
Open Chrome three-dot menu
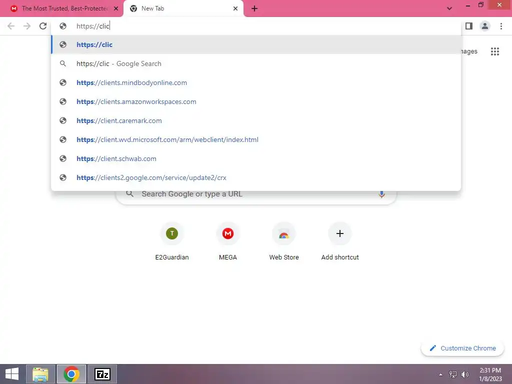point(501,26)
